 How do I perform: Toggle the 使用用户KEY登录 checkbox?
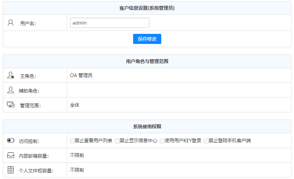coord(162,141)
